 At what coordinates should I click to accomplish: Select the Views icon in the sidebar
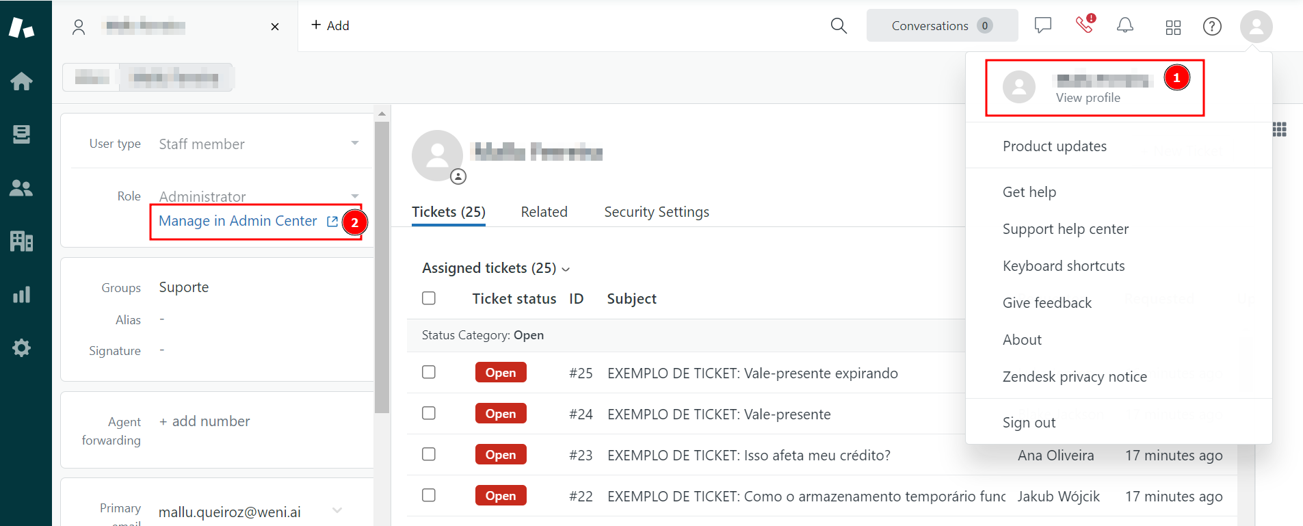[21, 134]
